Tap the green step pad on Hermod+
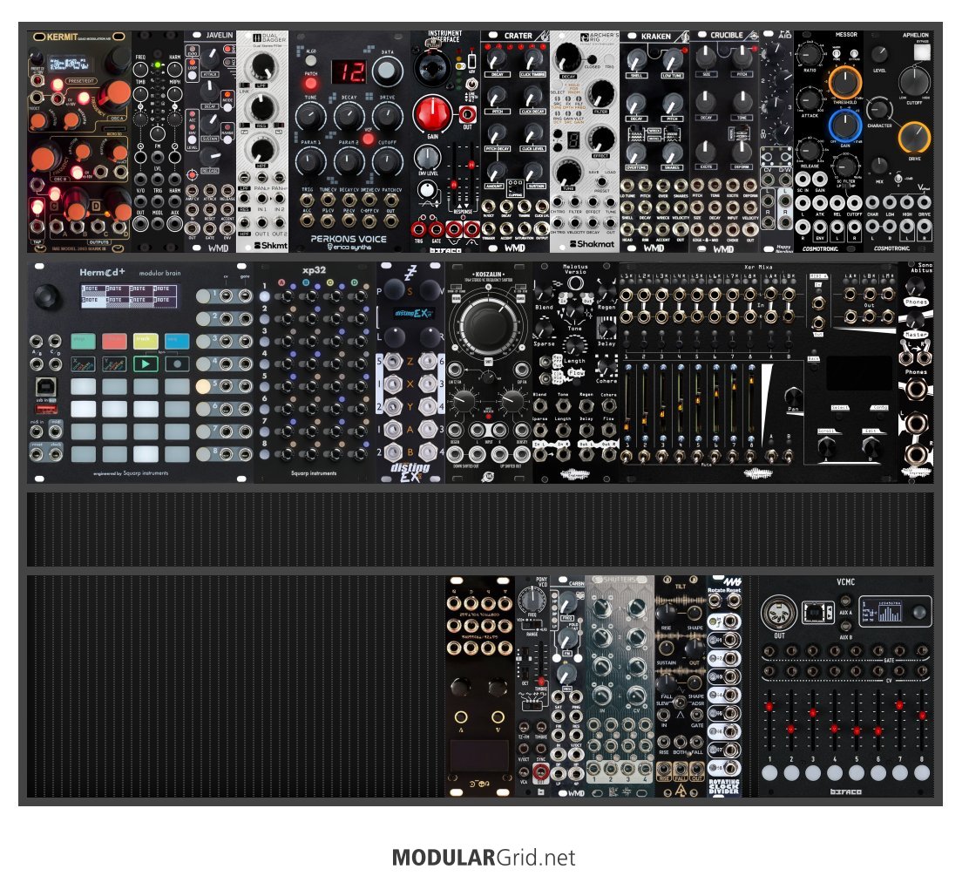 [x=83, y=341]
